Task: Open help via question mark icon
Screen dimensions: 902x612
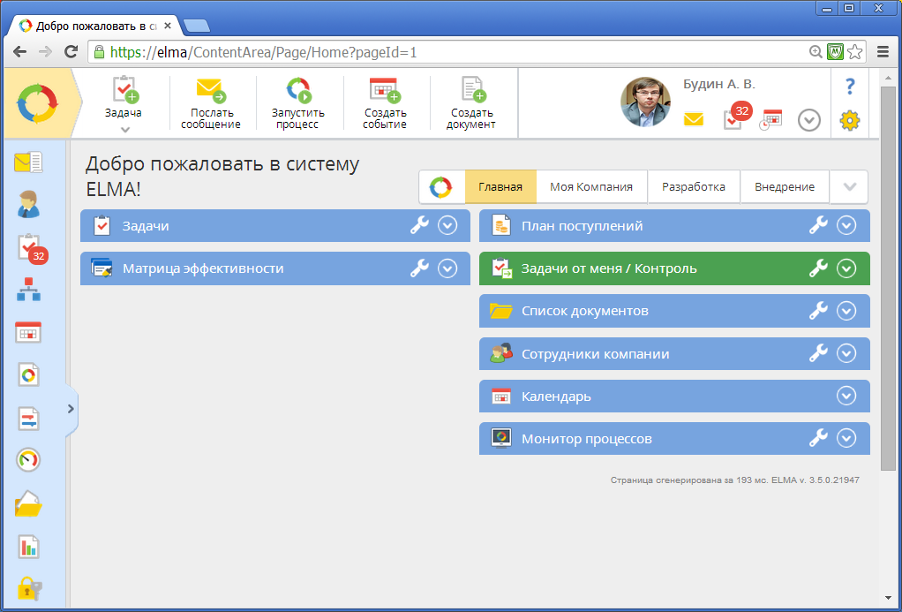Action: pos(850,87)
